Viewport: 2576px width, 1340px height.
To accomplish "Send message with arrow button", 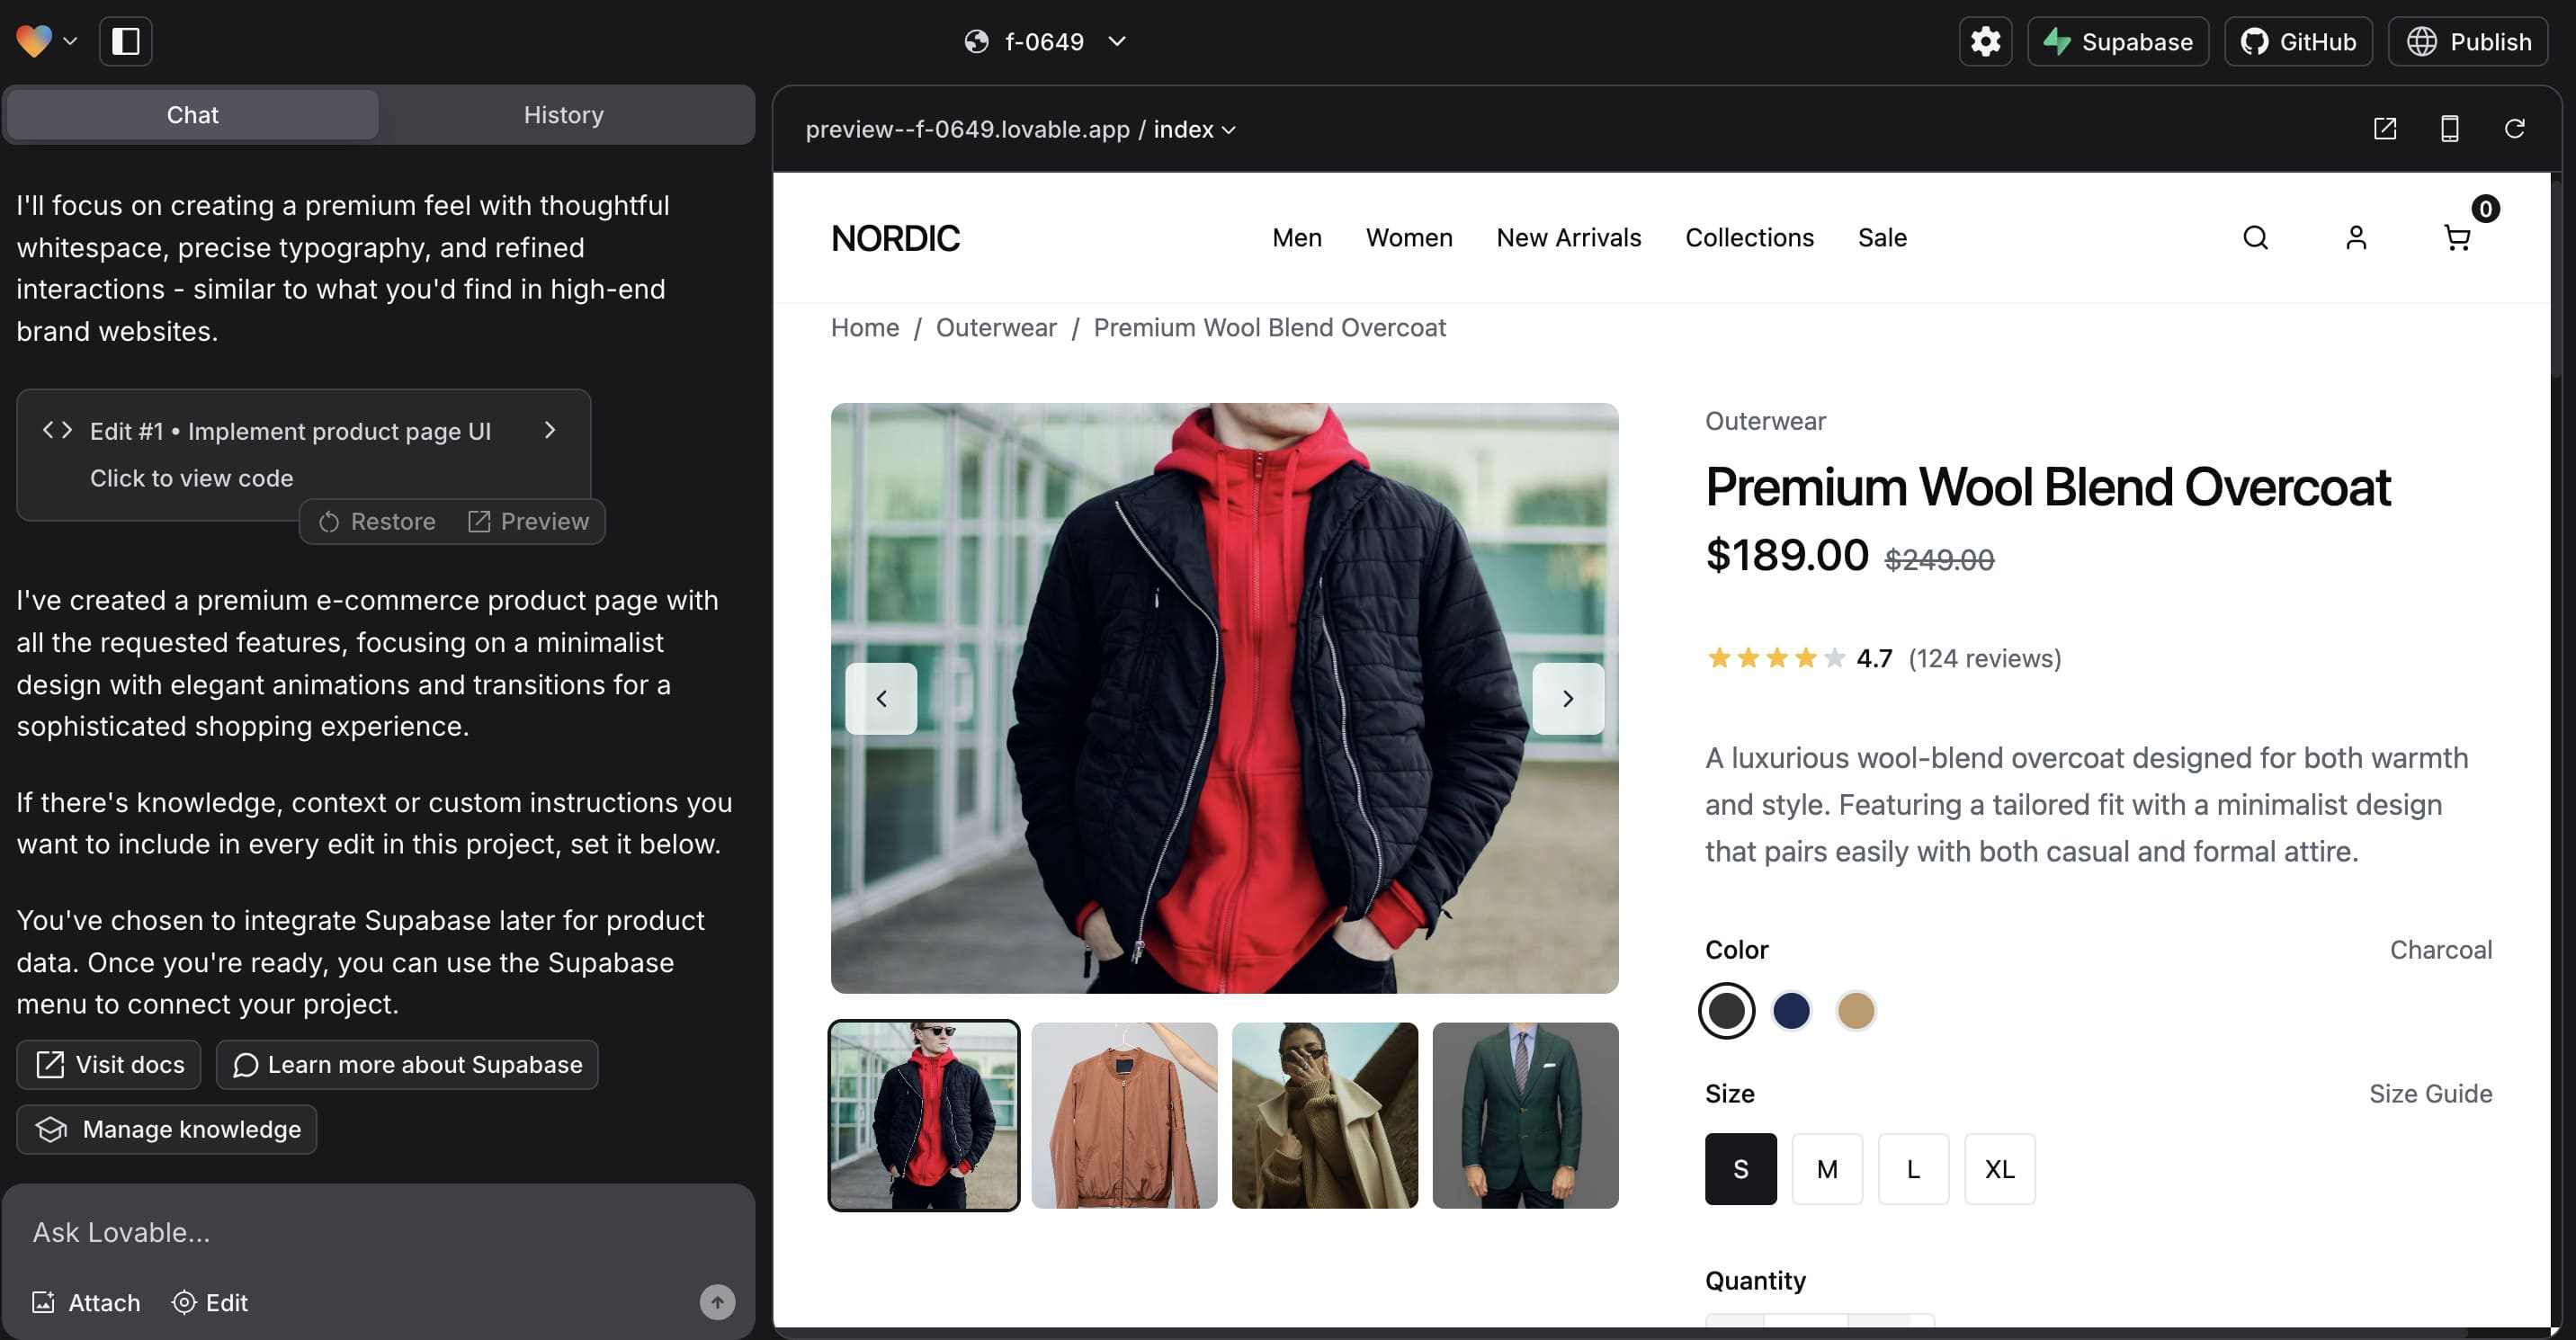I will (717, 1302).
